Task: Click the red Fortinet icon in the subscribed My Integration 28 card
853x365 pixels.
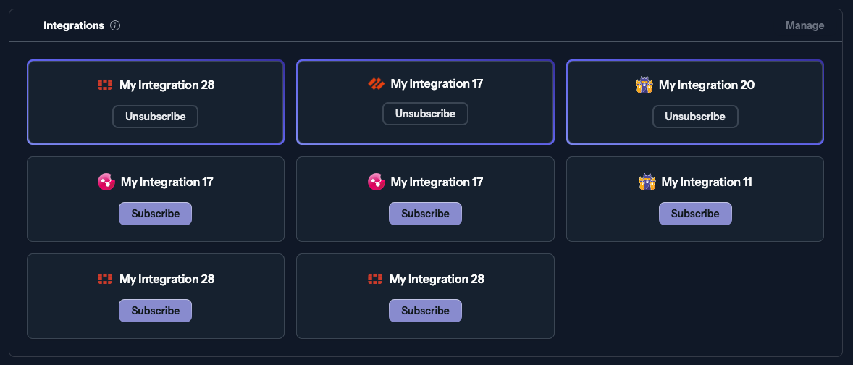Action: 106,85
